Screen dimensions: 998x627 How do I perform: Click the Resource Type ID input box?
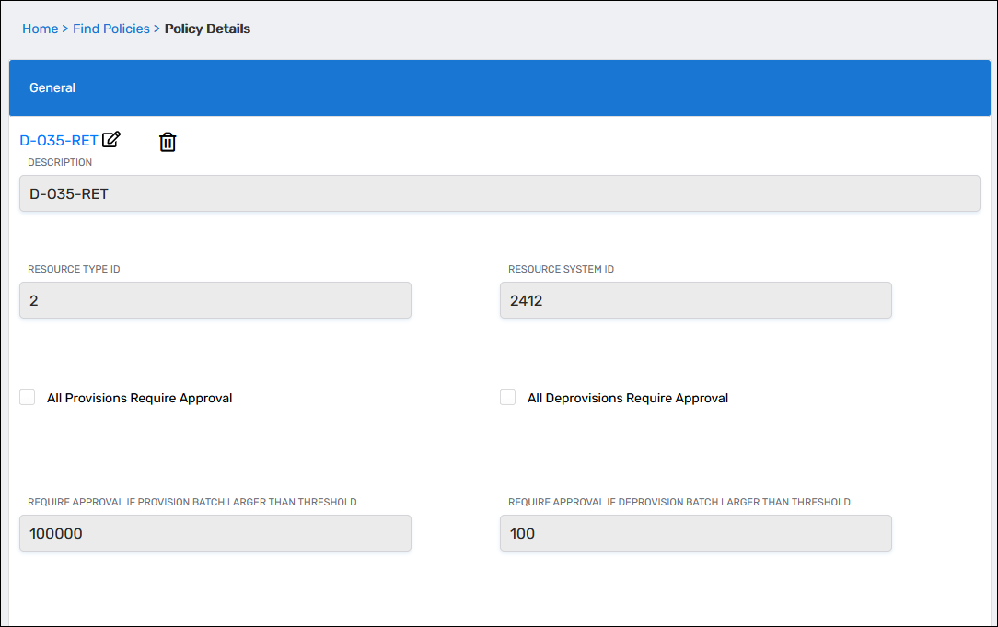point(215,300)
